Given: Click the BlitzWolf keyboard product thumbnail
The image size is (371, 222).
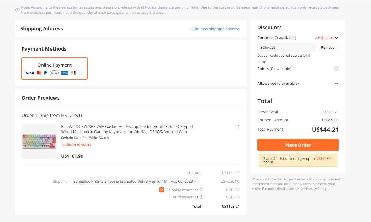Looking at the screenshot, I should 39,141.
